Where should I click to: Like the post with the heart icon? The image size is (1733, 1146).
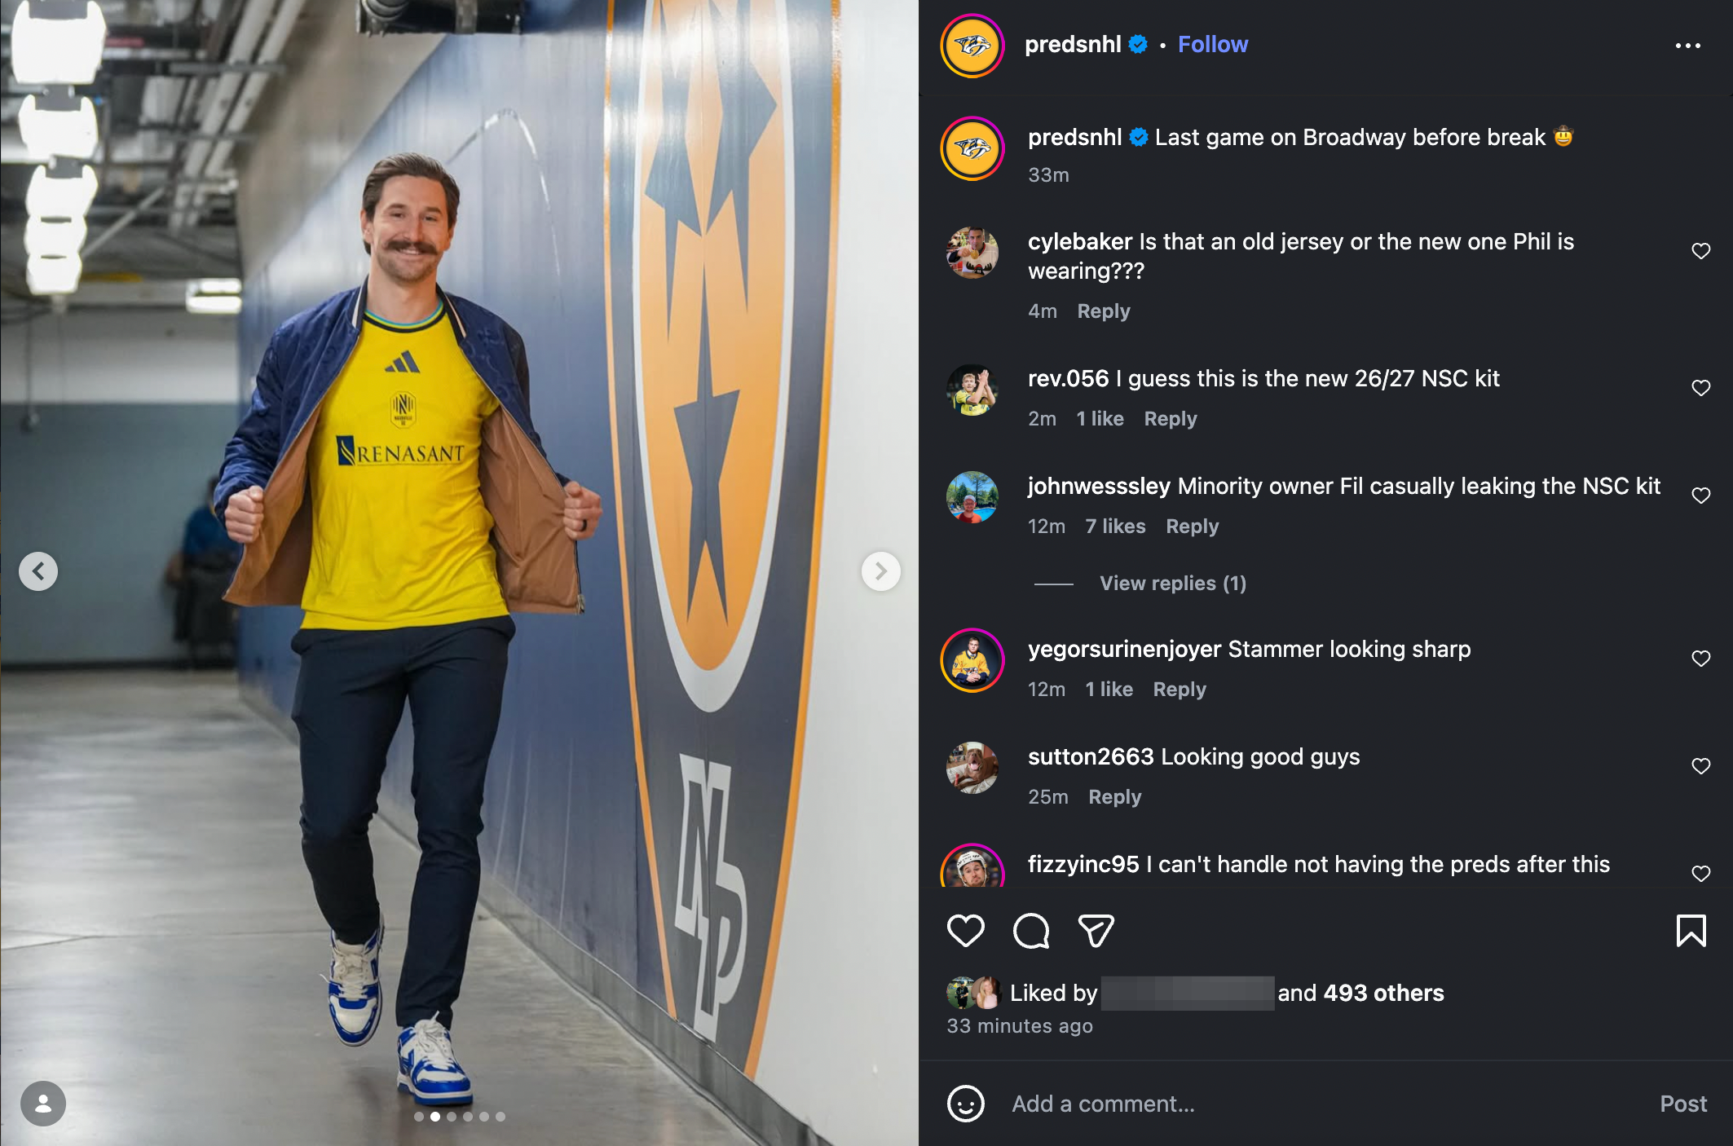click(x=966, y=931)
